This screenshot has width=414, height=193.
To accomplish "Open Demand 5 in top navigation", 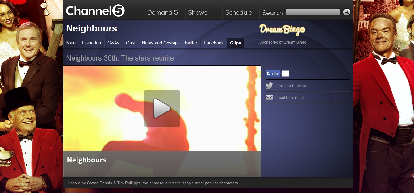I will (x=163, y=13).
